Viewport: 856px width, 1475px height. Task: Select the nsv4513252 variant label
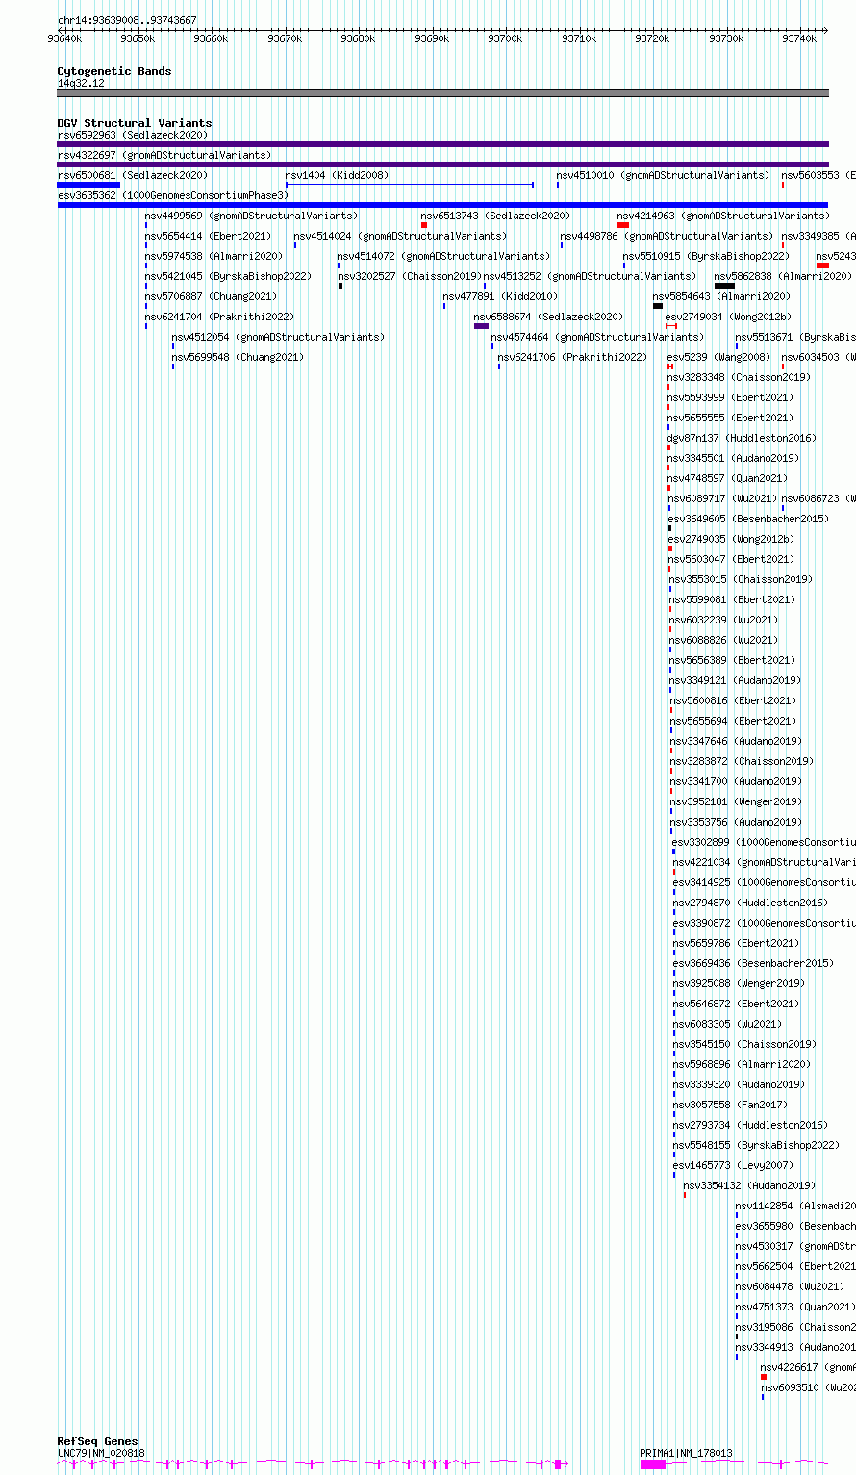[x=590, y=276]
